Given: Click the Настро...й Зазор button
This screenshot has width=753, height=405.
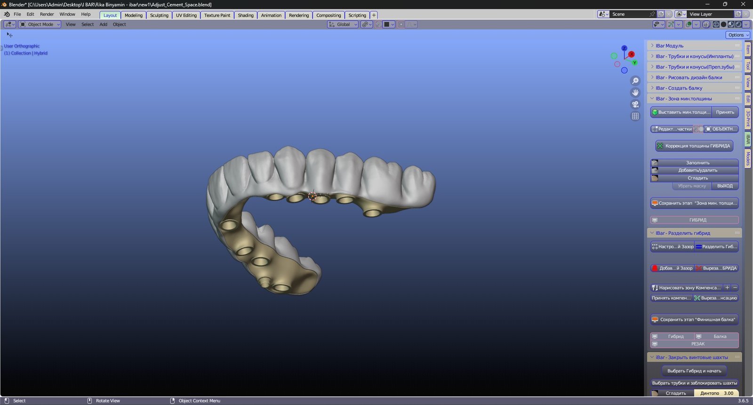Looking at the screenshot, I should click(672, 246).
